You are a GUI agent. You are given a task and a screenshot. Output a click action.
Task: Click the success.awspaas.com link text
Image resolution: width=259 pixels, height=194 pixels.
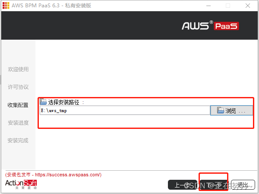tap(67, 175)
